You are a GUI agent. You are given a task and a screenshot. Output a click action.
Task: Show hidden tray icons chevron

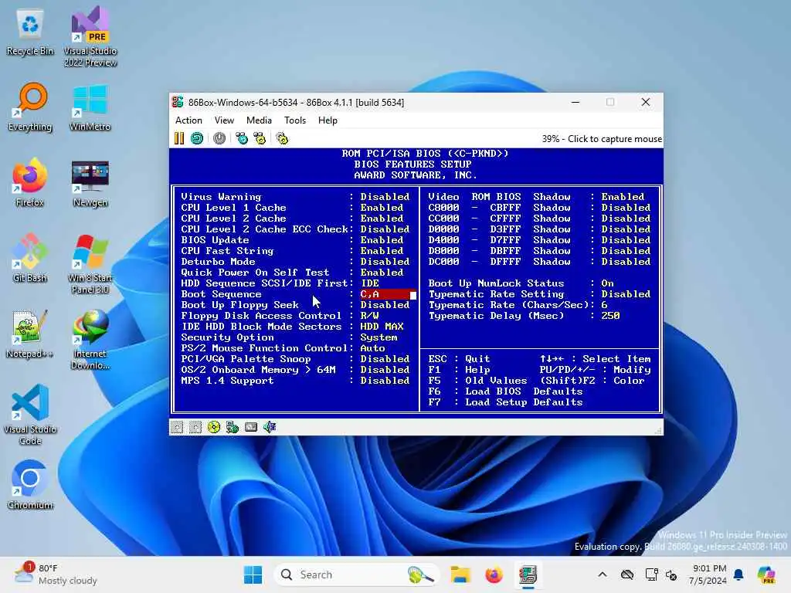603,574
